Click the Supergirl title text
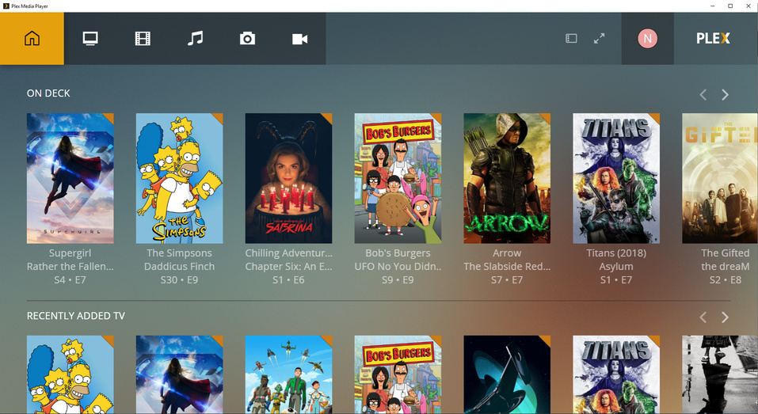Screen dimensions: 758x414 [70, 253]
